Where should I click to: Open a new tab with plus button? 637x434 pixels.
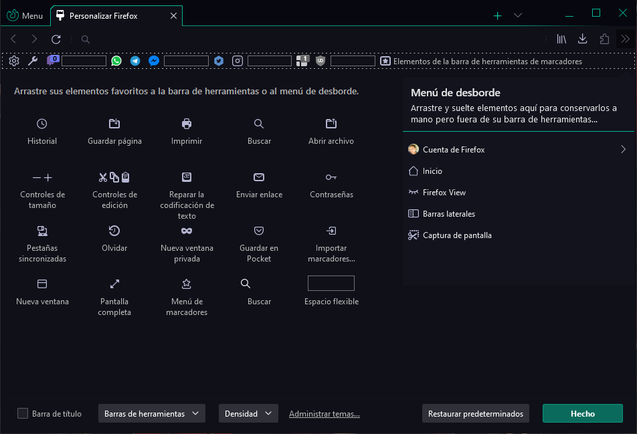coord(497,15)
